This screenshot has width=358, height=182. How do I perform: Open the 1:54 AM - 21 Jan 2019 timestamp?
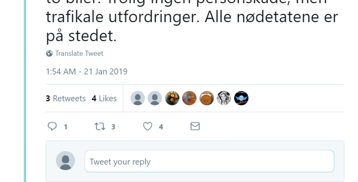[x=87, y=71]
